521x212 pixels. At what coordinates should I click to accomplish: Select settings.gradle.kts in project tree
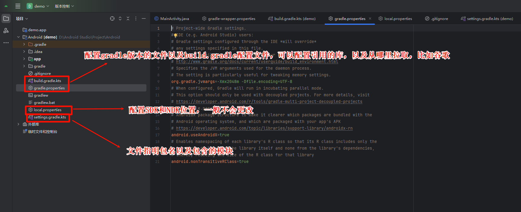click(x=50, y=117)
